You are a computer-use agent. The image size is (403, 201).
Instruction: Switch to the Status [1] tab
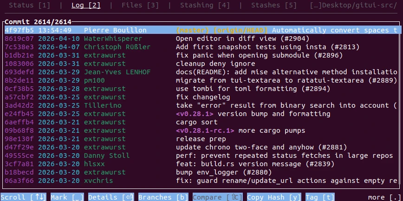click(30, 5)
